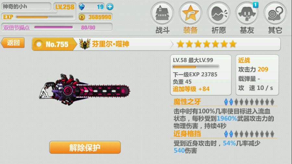Click the notification badge on 基友
Viewport: 292px width, 164px height.
coord(256,5)
